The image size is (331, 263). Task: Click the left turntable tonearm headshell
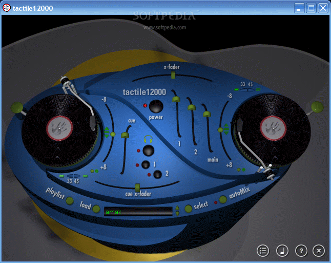pos(93,123)
